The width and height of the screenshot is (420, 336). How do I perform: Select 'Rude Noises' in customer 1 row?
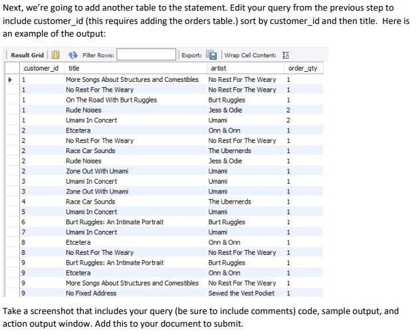pyautogui.click(x=84, y=110)
